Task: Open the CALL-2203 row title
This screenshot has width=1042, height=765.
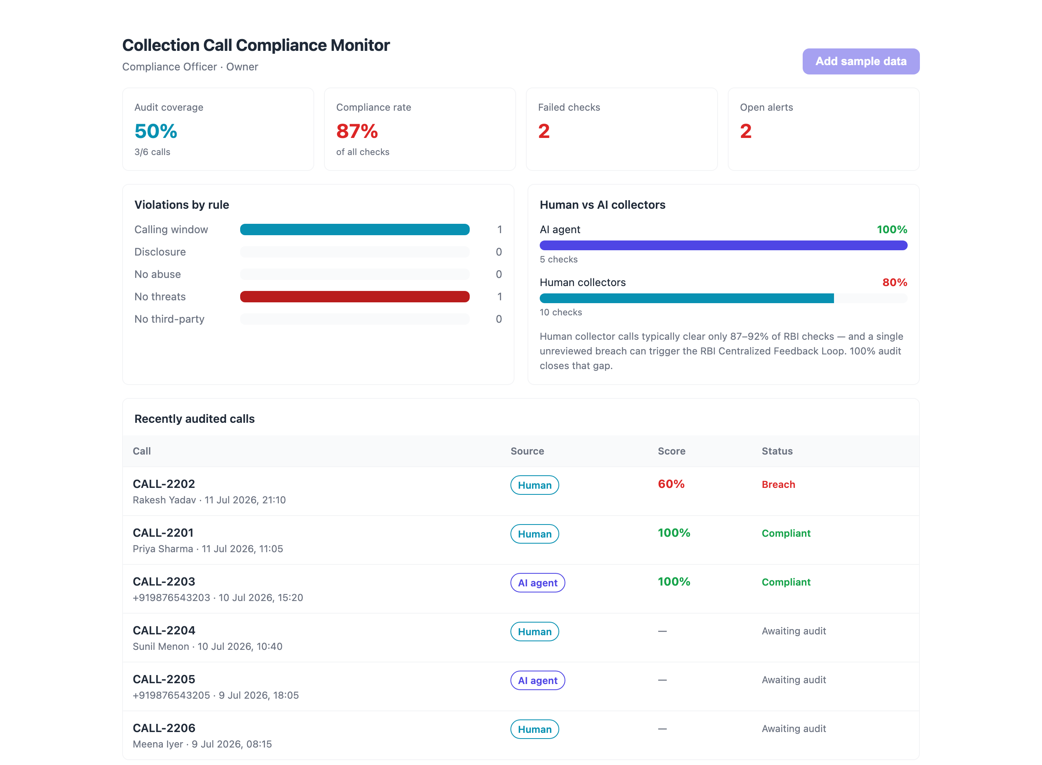Action: tap(164, 581)
